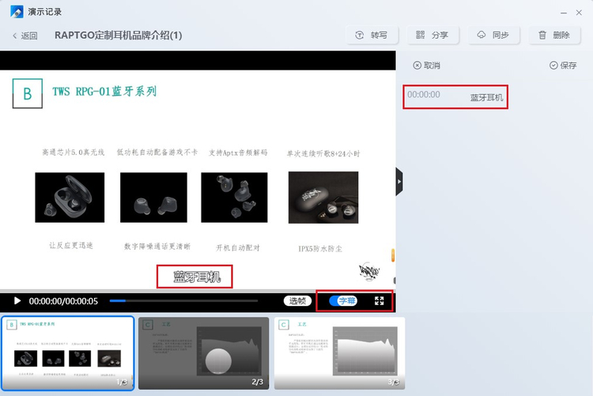Play the recording
Viewport: 593px width, 396px height.
(x=17, y=300)
